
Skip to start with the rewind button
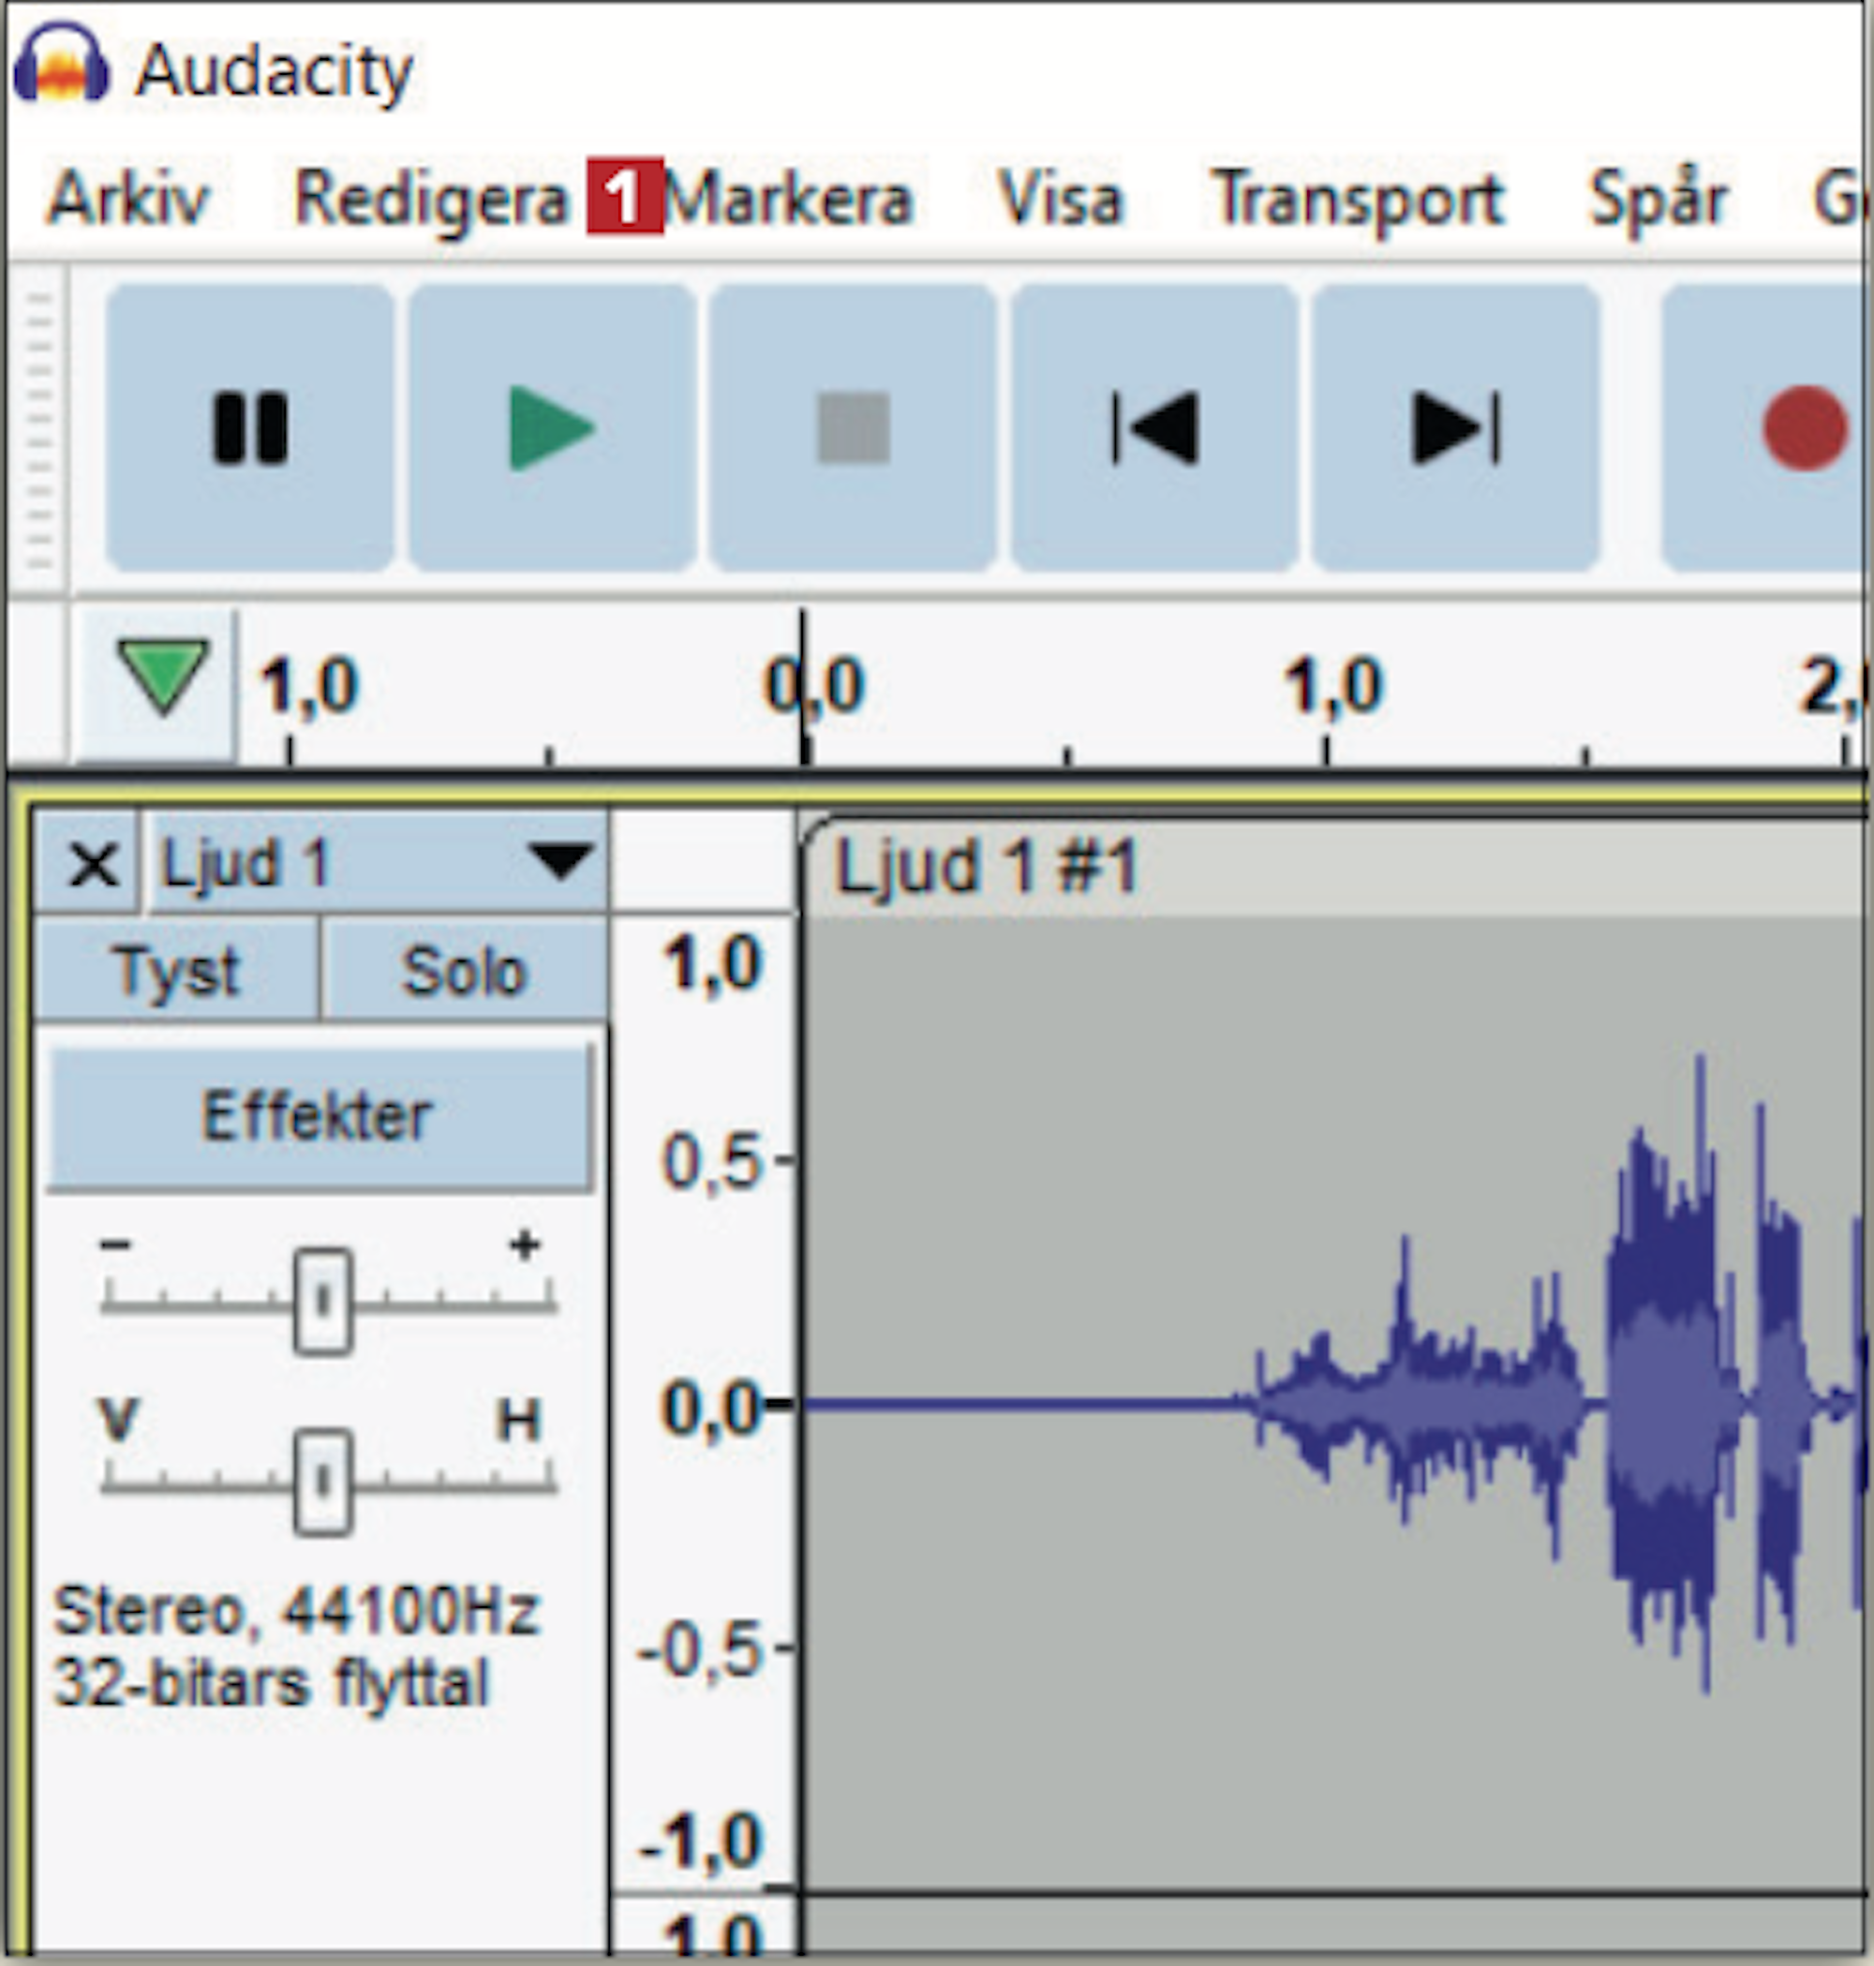click(x=1154, y=427)
